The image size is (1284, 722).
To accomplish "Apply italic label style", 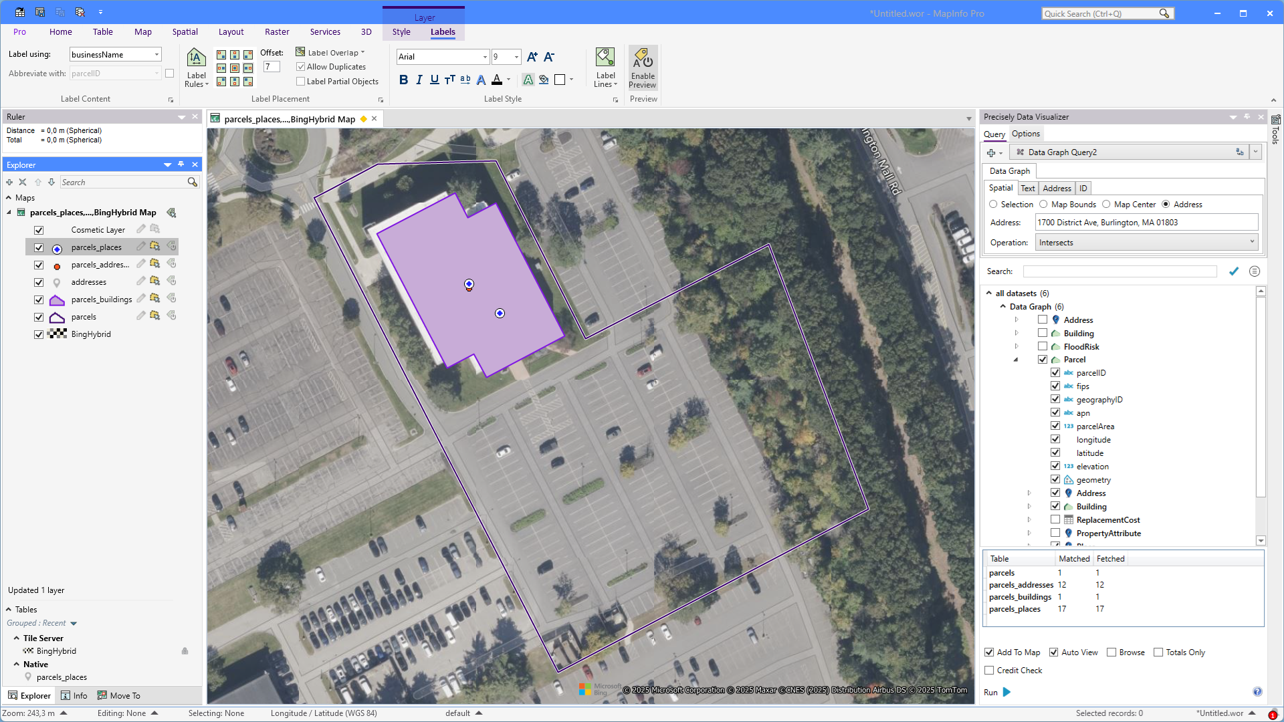I will coord(419,80).
